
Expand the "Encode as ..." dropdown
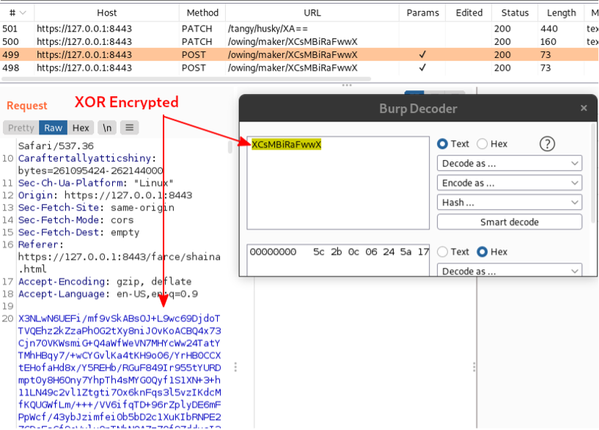pos(510,183)
